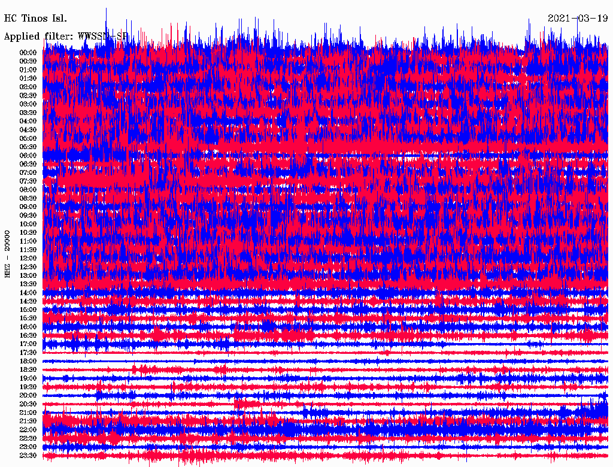The width and height of the screenshot is (613, 467).
Task: Select the 12:30 time label
Action: 28,267
